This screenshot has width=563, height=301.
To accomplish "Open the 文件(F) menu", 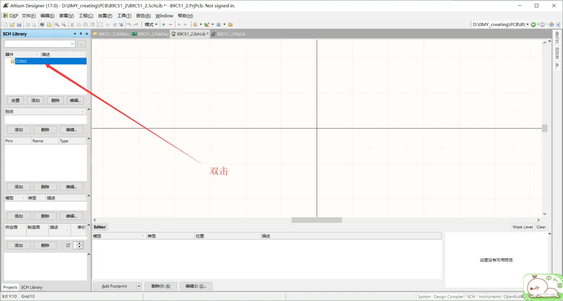I will [x=29, y=16].
